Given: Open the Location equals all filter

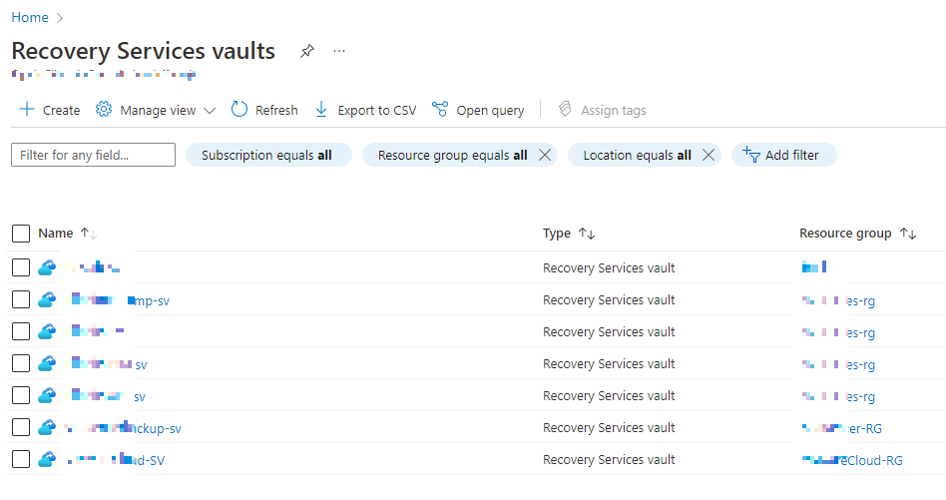Looking at the screenshot, I should 637,155.
